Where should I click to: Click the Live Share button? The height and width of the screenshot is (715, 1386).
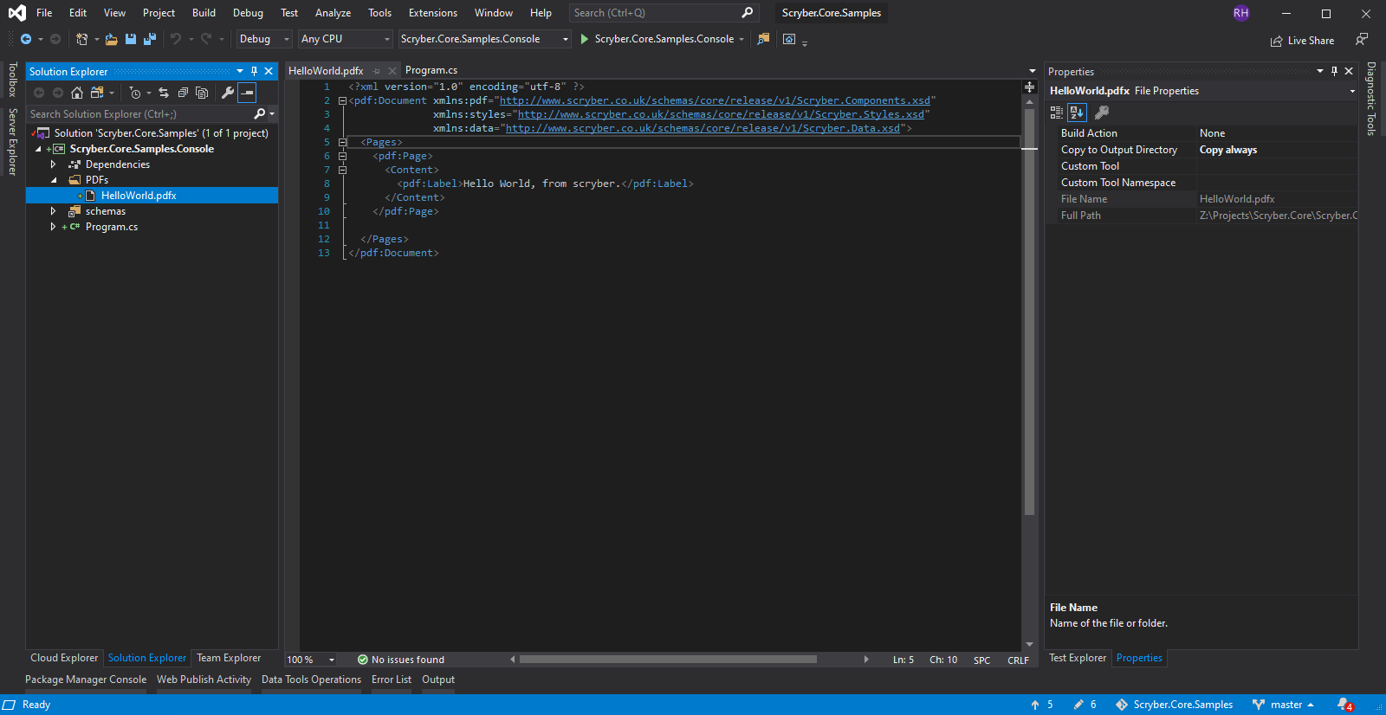1302,41
